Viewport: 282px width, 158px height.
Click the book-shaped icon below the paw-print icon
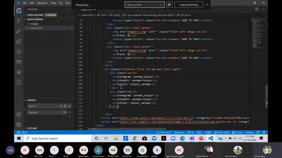pyautogui.click(x=19, y=82)
